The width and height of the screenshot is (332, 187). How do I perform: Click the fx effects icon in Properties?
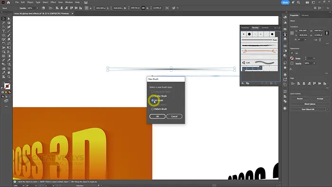coord(291,69)
